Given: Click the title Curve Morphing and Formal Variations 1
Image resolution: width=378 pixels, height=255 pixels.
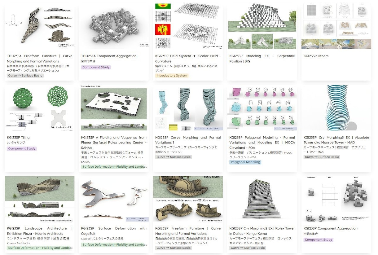Looking at the screenshot, I should 188,140.
